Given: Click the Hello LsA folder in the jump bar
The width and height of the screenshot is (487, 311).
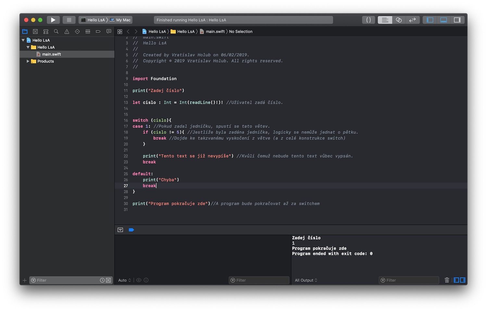Looking at the screenshot, I should [x=182, y=31].
